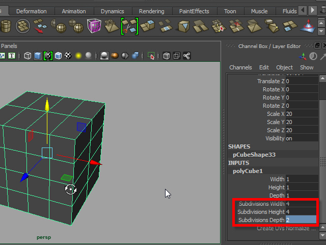Viewport: 326px width, 245px height.
Task: Toggle use all lights yellow bulb
Action: [x=78, y=56]
